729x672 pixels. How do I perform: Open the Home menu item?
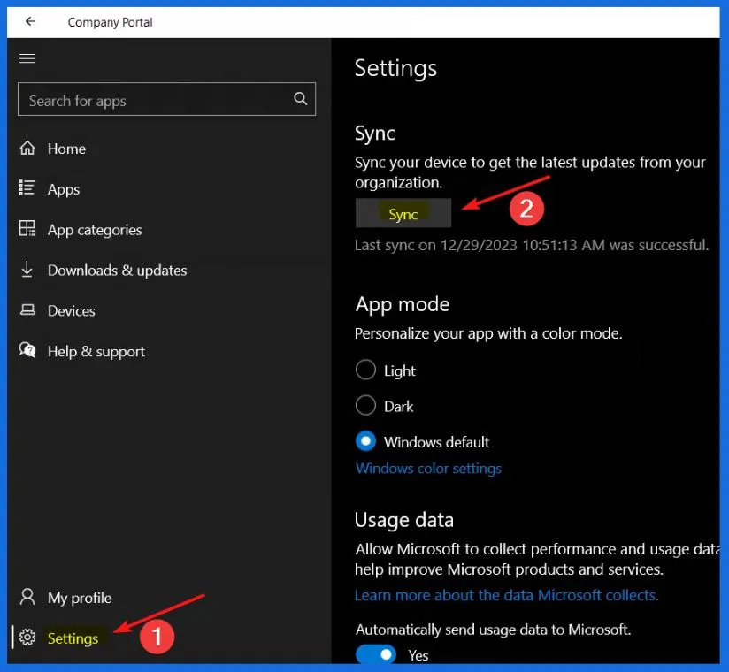pos(66,149)
